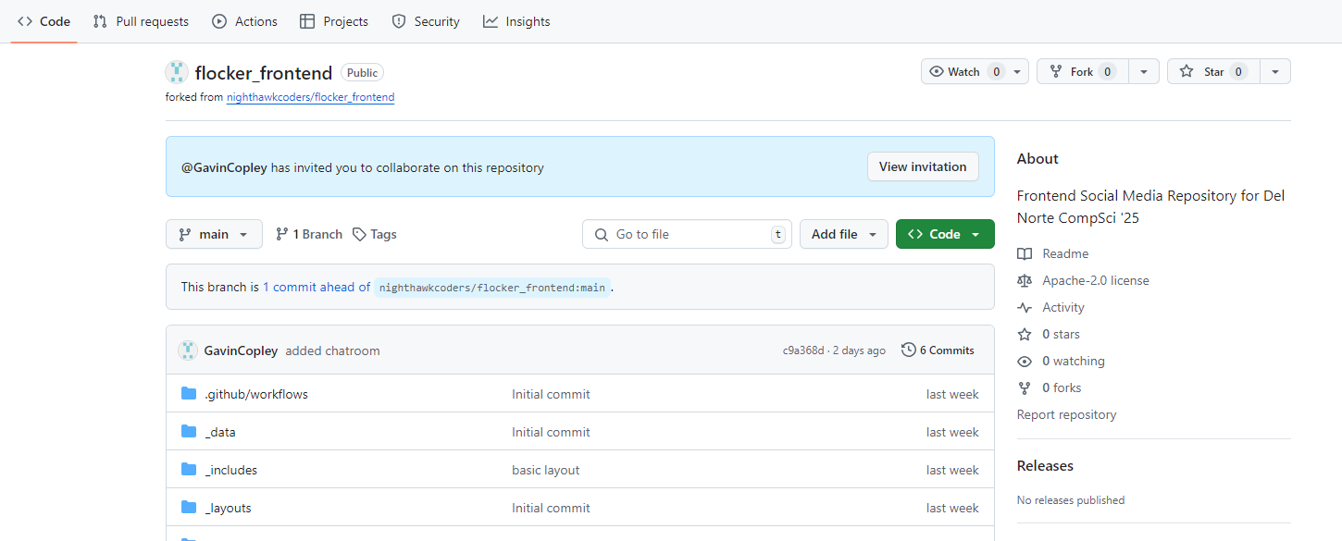Open the Code tab
Screen dimensions: 1342x541
click(x=43, y=21)
